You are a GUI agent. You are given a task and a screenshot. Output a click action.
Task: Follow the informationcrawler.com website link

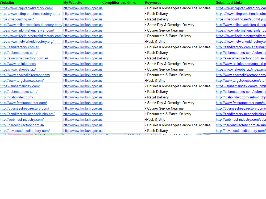tap(27, 31)
